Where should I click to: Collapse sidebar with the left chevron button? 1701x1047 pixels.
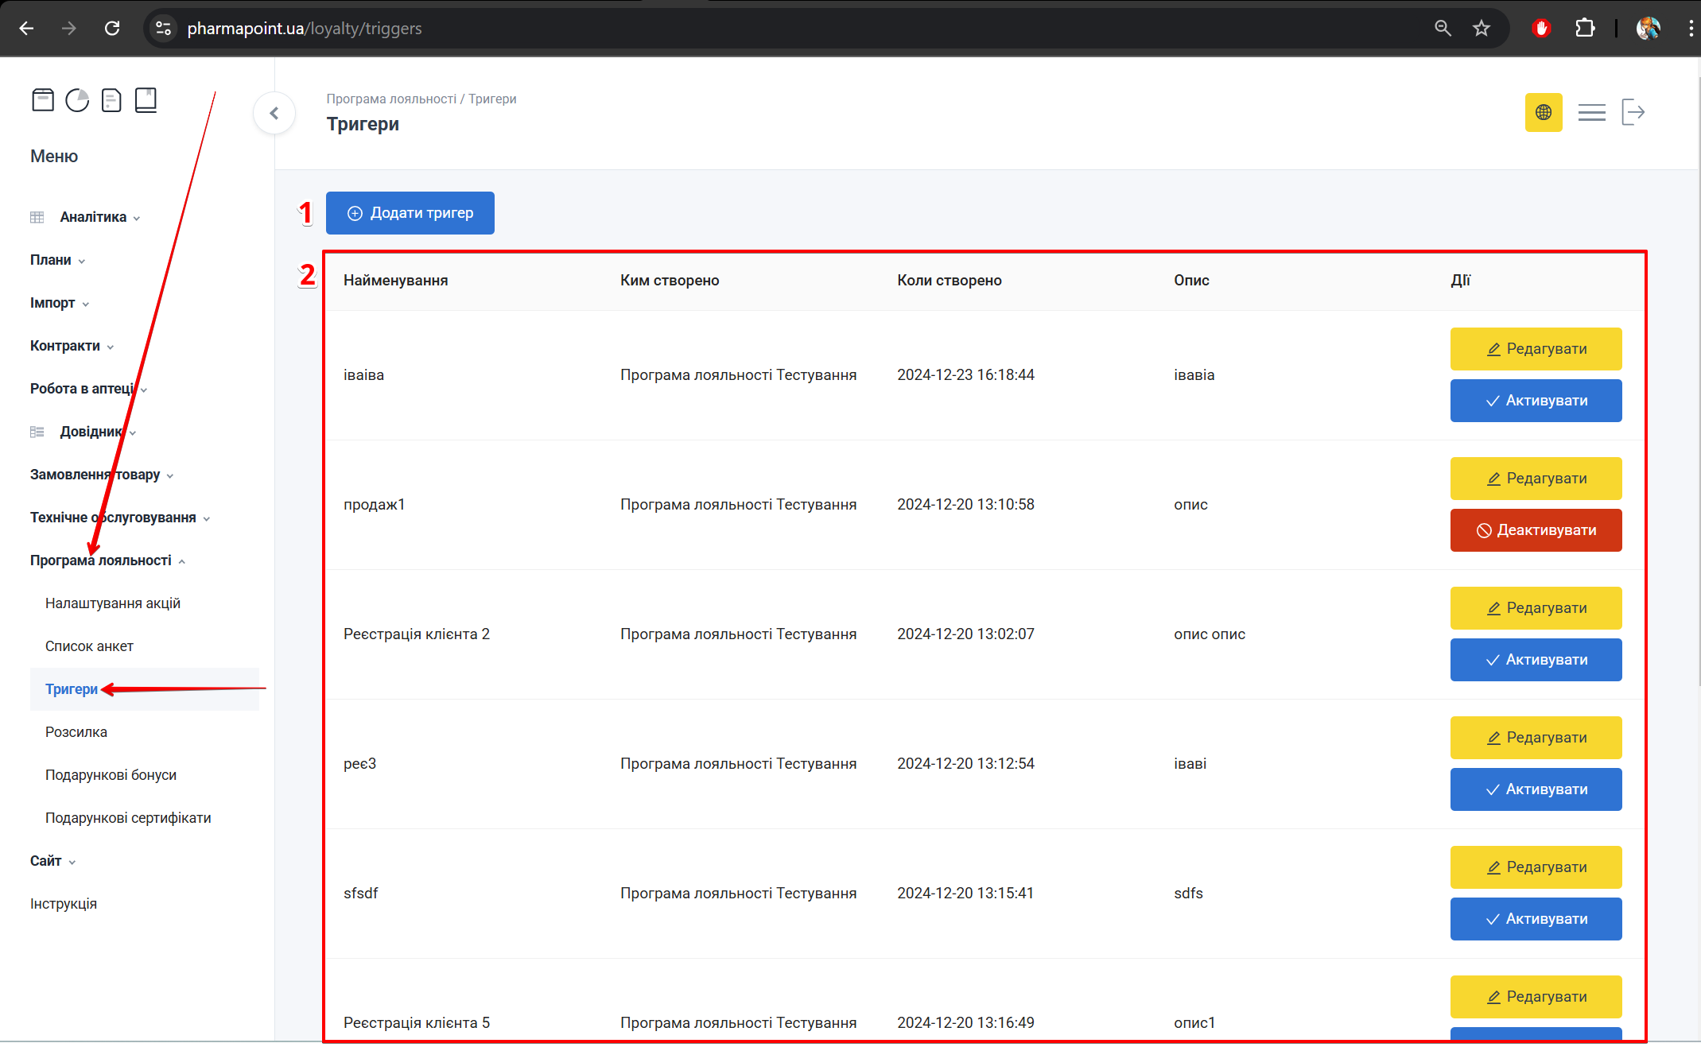point(274,113)
